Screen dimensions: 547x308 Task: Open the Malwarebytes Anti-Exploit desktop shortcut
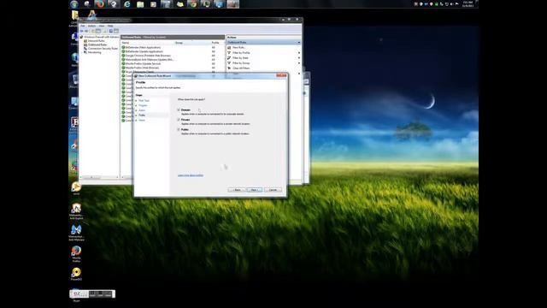pyautogui.click(x=76, y=211)
